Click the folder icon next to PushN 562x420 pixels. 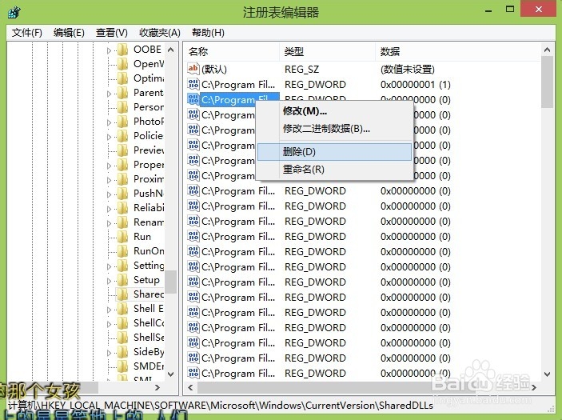point(122,194)
